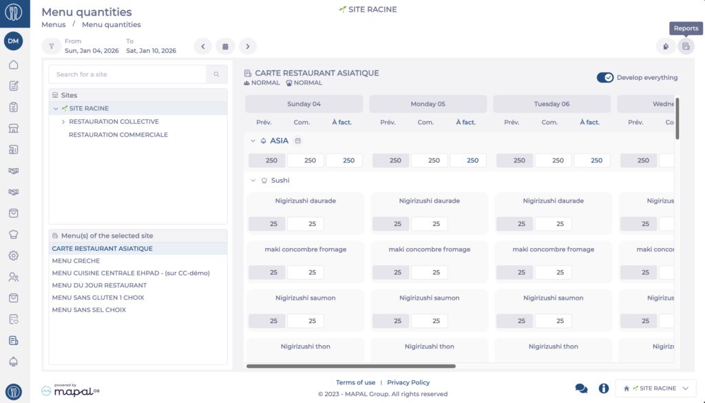Open the Reports icon button
This screenshot has width=705, height=403.
[686, 46]
